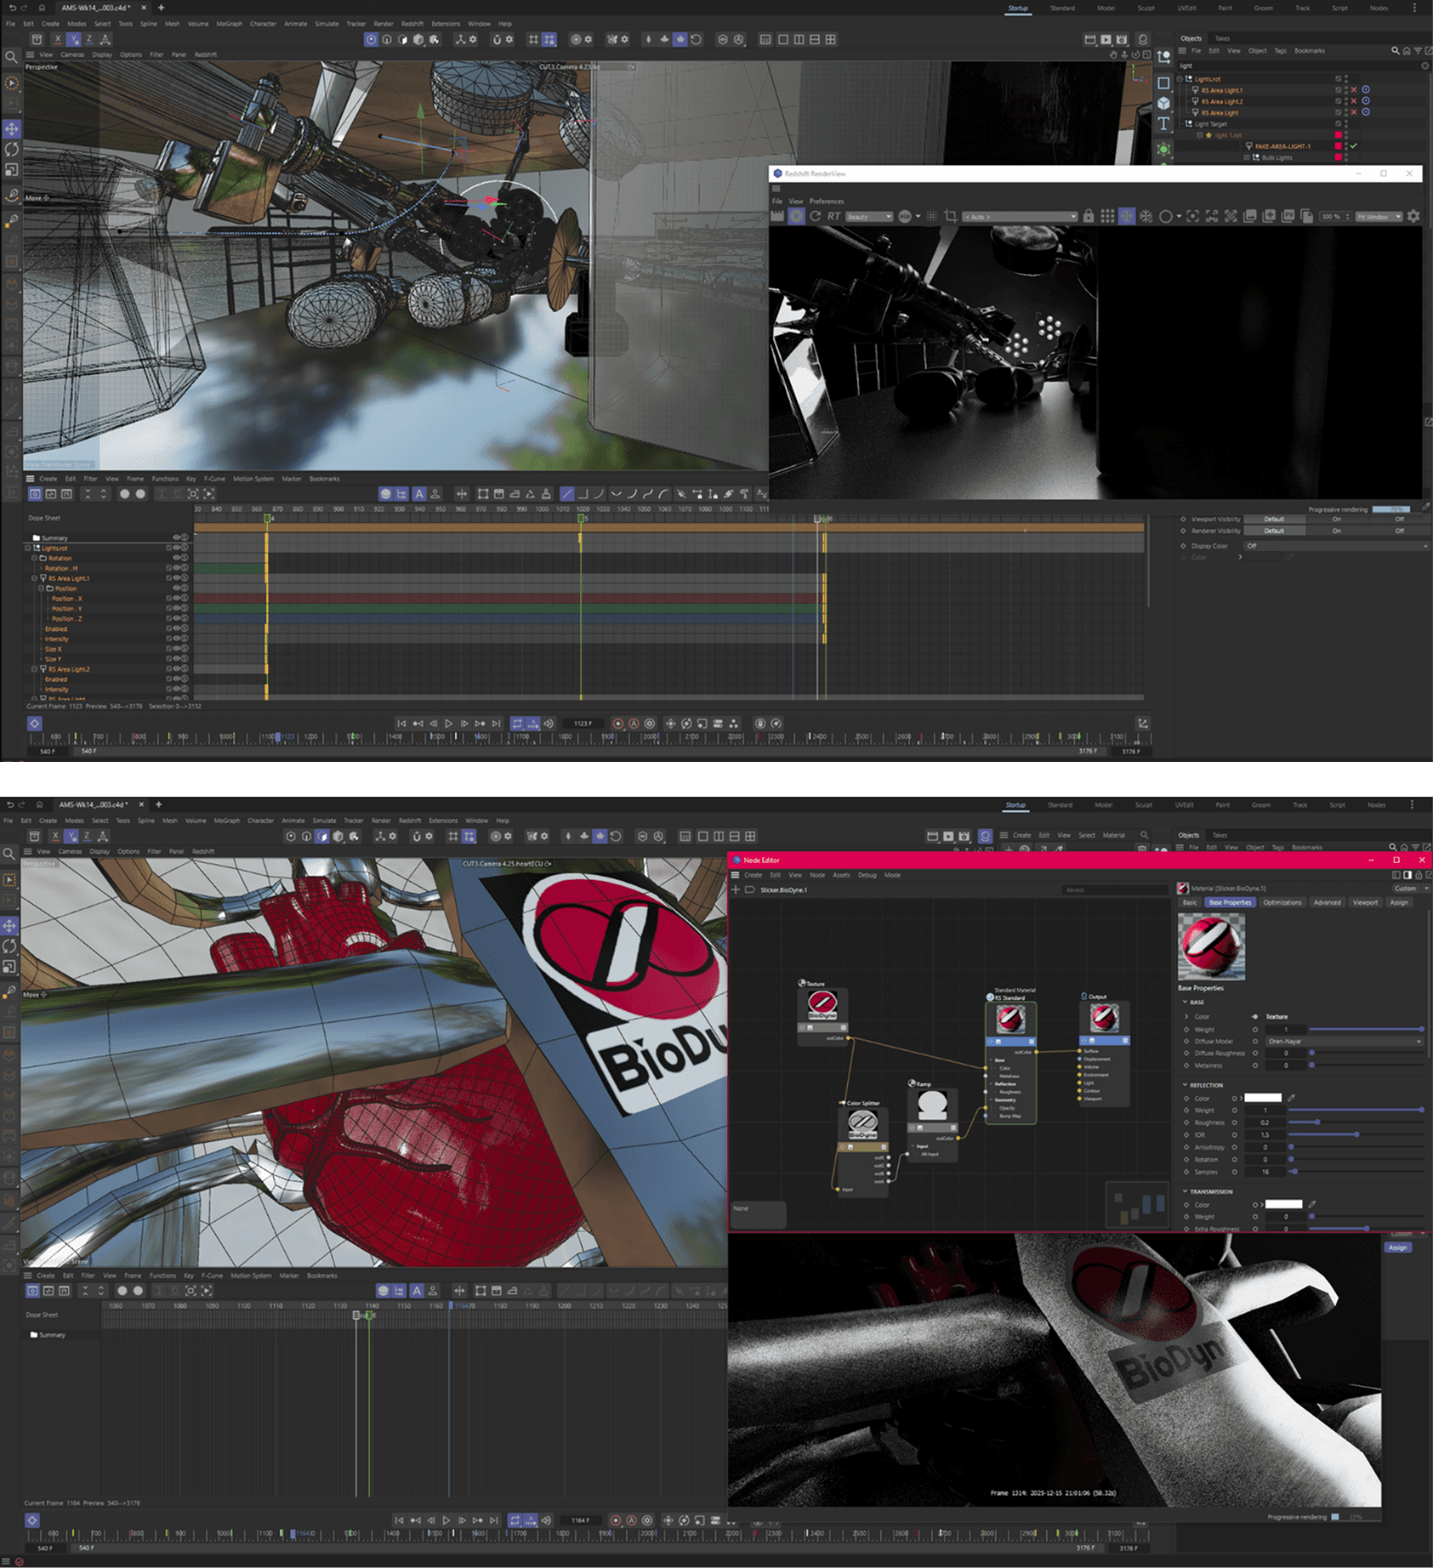
Task: Click the RT button in RenderView toolbar
Action: point(833,217)
